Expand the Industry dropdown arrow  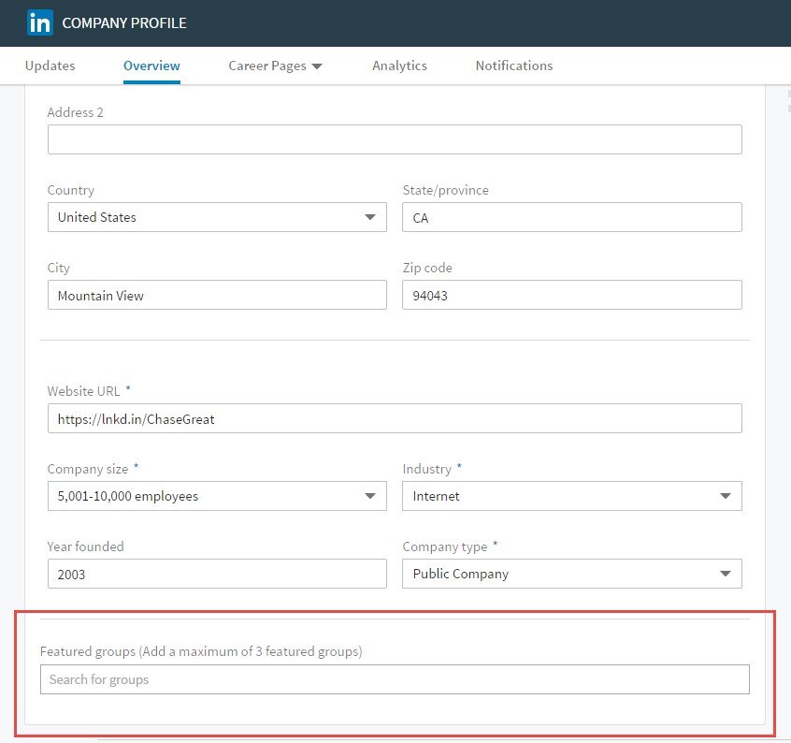click(x=726, y=496)
